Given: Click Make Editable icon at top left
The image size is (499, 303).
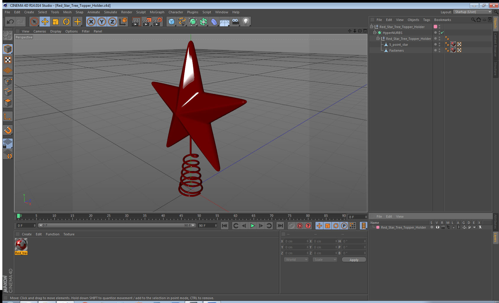Looking at the screenshot, I should [x=8, y=35].
